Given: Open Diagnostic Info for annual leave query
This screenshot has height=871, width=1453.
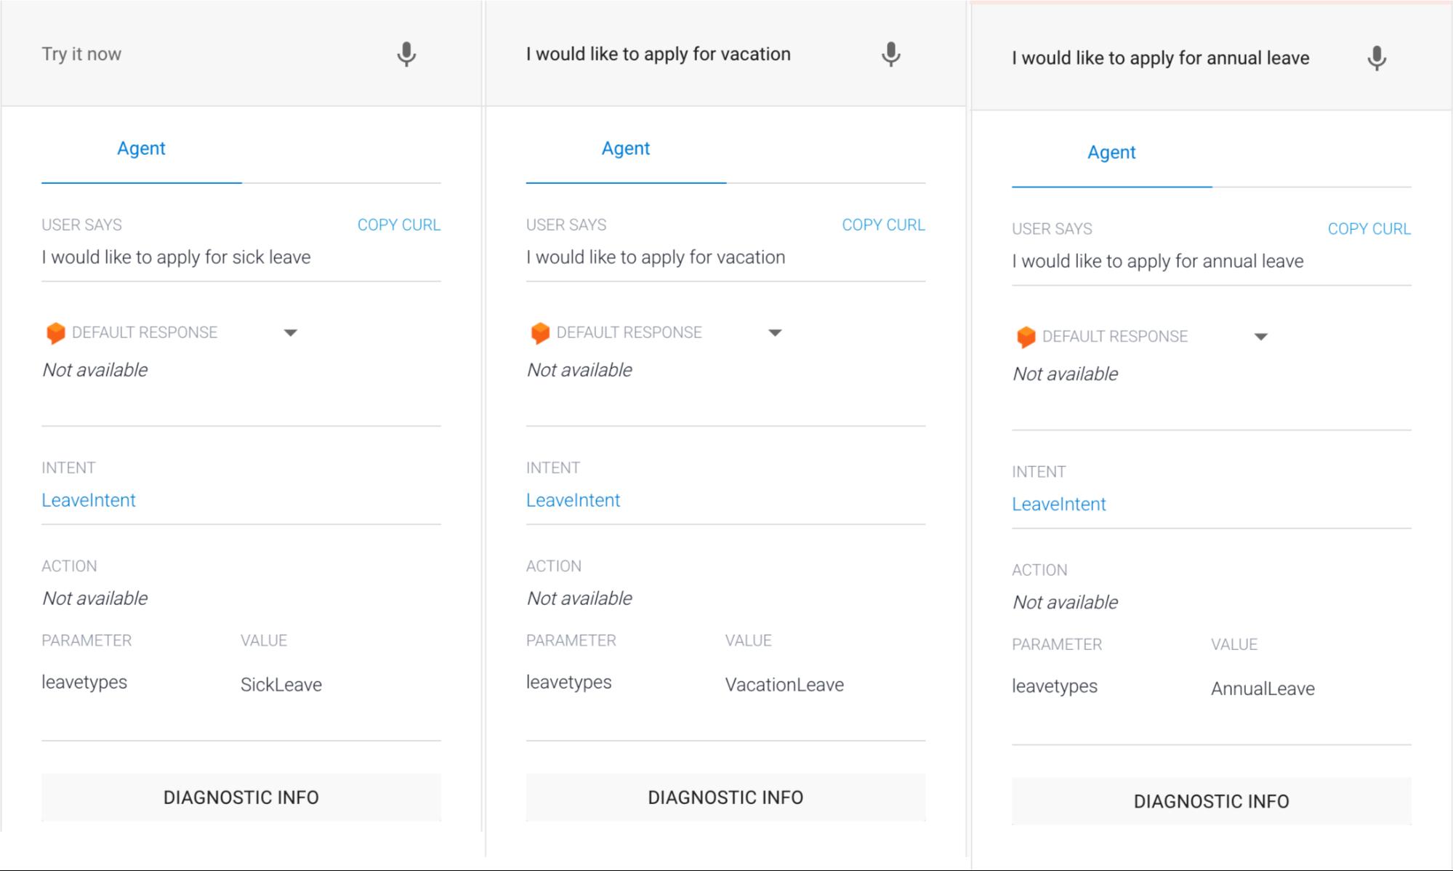Looking at the screenshot, I should click(x=1211, y=801).
